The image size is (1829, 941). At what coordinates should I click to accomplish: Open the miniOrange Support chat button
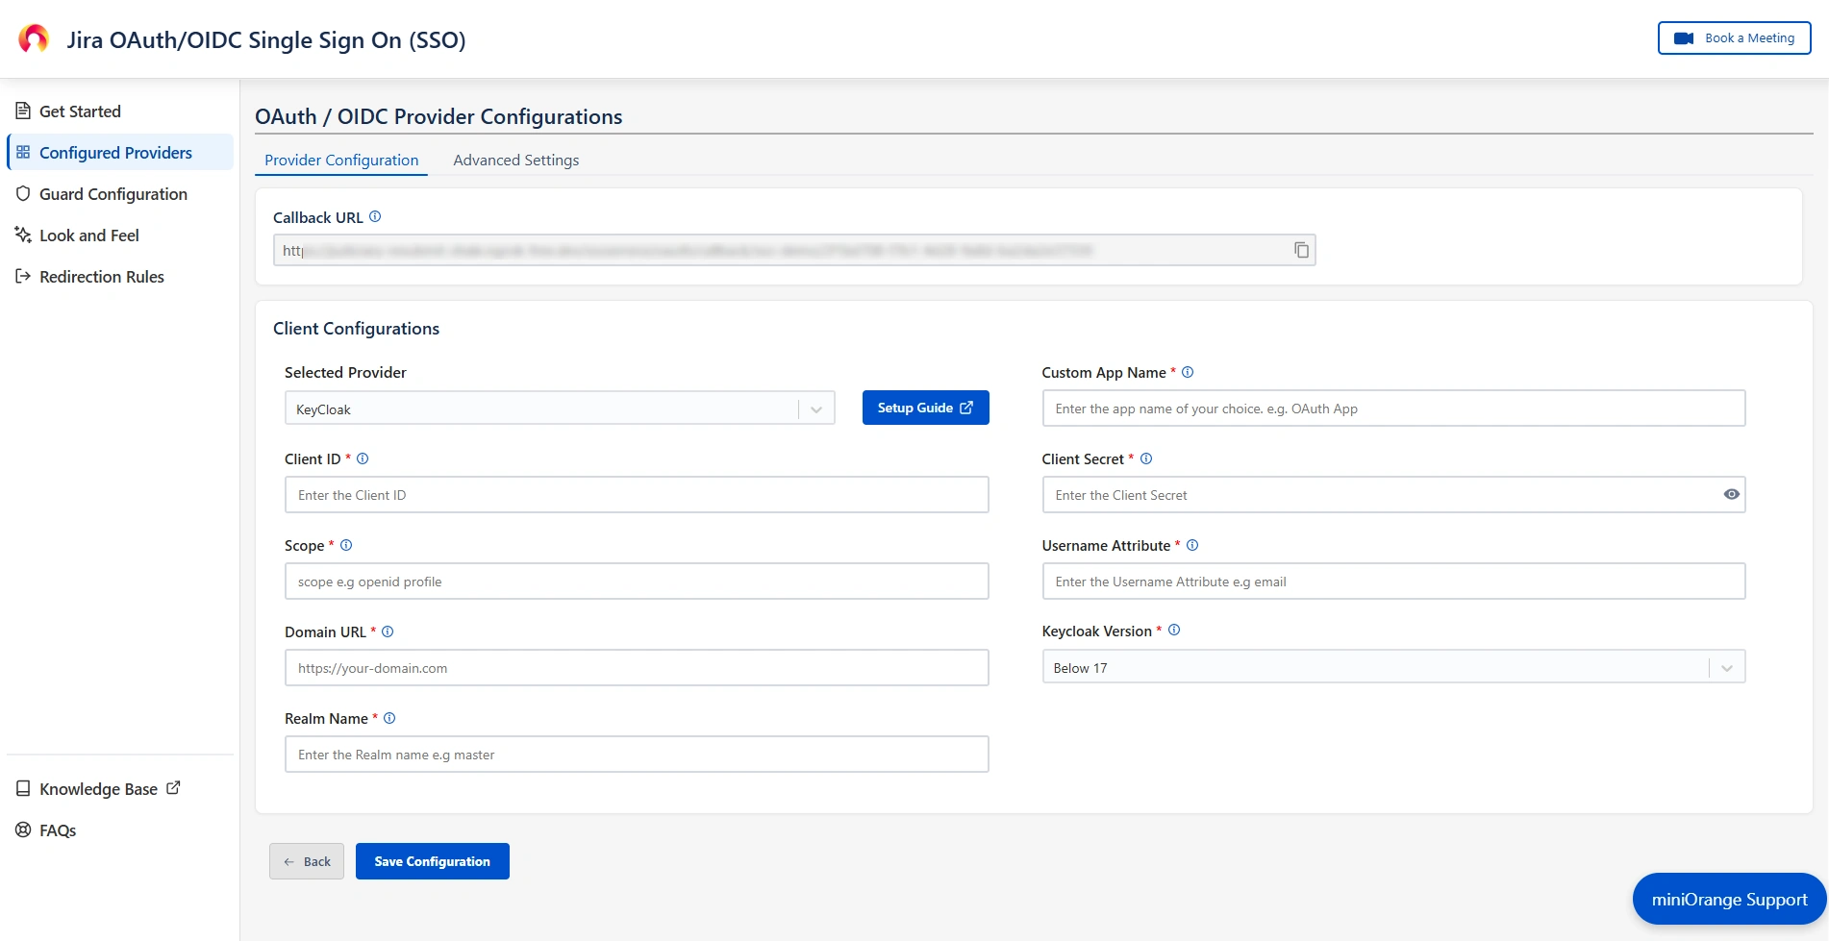[1729, 899]
